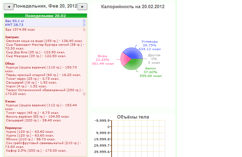Click the Перекусы: meal heading
This screenshot has width=242, height=157.
point(14,128)
